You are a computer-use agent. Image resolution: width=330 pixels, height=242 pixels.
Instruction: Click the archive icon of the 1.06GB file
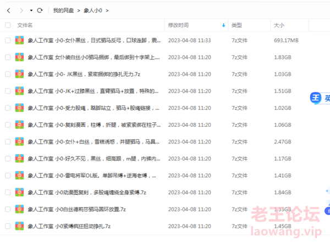pyautogui.click(x=19, y=125)
